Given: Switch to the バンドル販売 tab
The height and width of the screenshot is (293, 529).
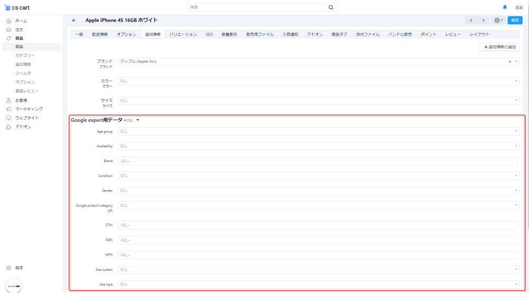Looking at the screenshot, I should click(400, 34).
